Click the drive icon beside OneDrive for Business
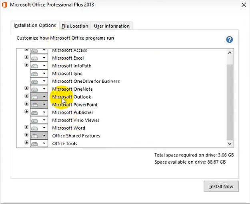 35,81
